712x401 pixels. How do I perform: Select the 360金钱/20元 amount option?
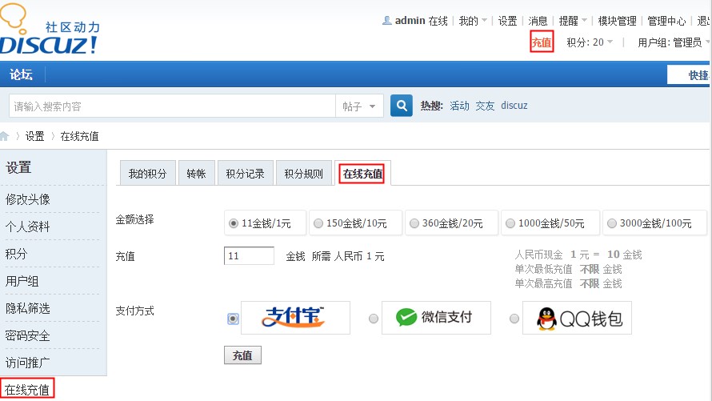pyautogui.click(x=451, y=223)
